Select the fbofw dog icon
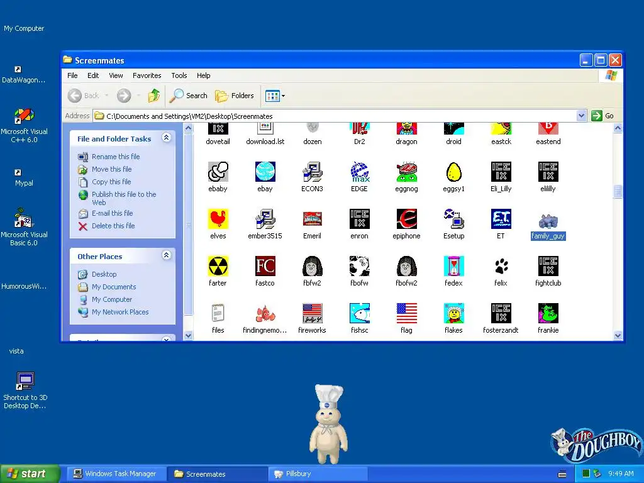This screenshot has width=644, height=483. pos(359,266)
